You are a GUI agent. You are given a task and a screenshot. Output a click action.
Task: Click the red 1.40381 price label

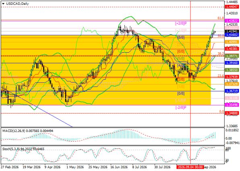click(232, 49)
